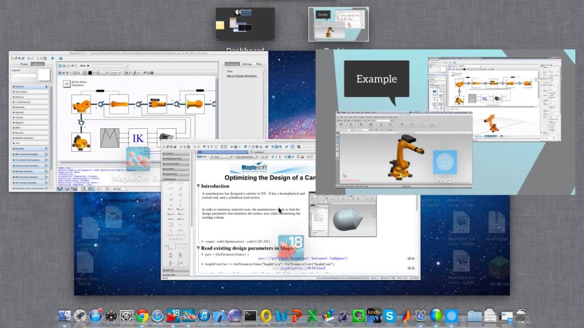Open MapleSim's blue help icon
584x328 pixels.
click(x=61, y=58)
